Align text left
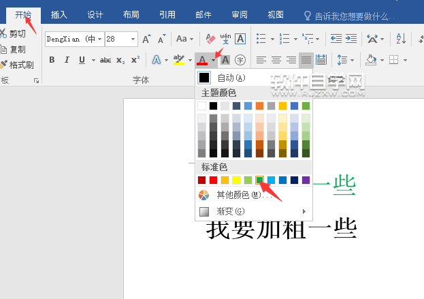The image size is (424, 299). coord(261,60)
